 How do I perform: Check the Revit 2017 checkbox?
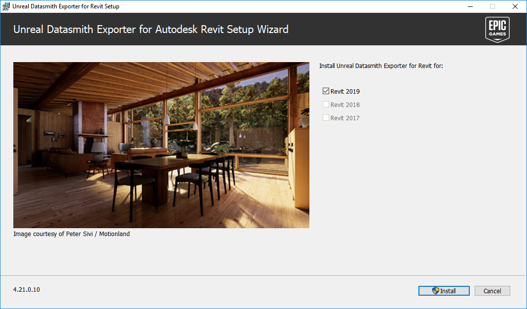326,117
